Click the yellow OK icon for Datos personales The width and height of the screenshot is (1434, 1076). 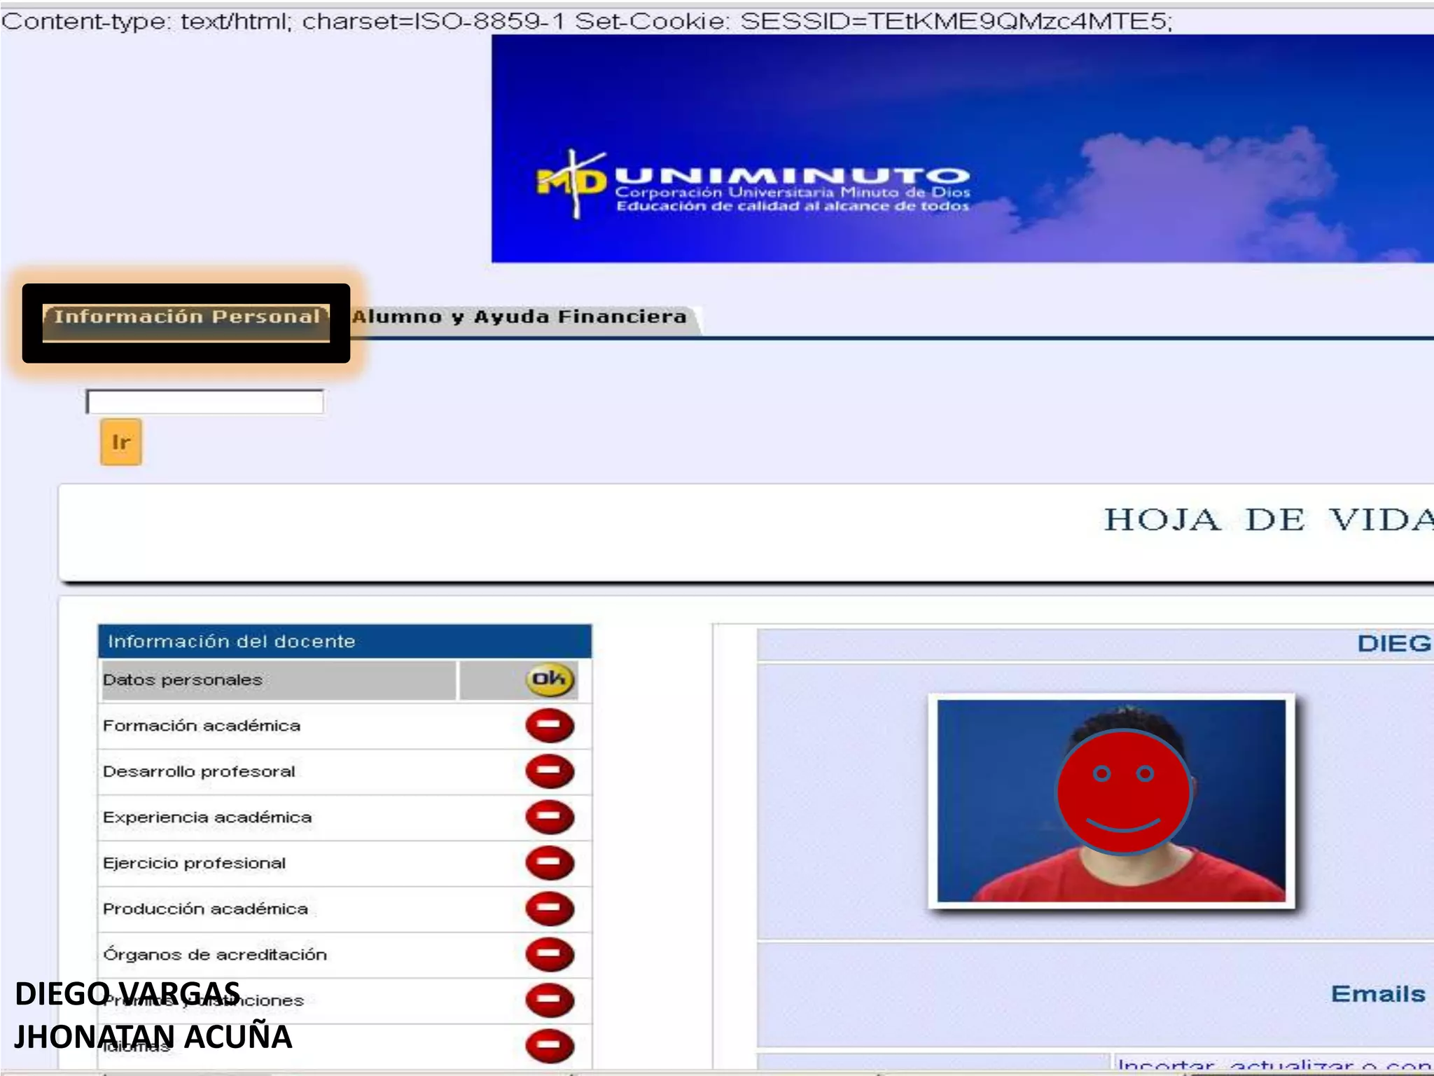[x=550, y=679]
